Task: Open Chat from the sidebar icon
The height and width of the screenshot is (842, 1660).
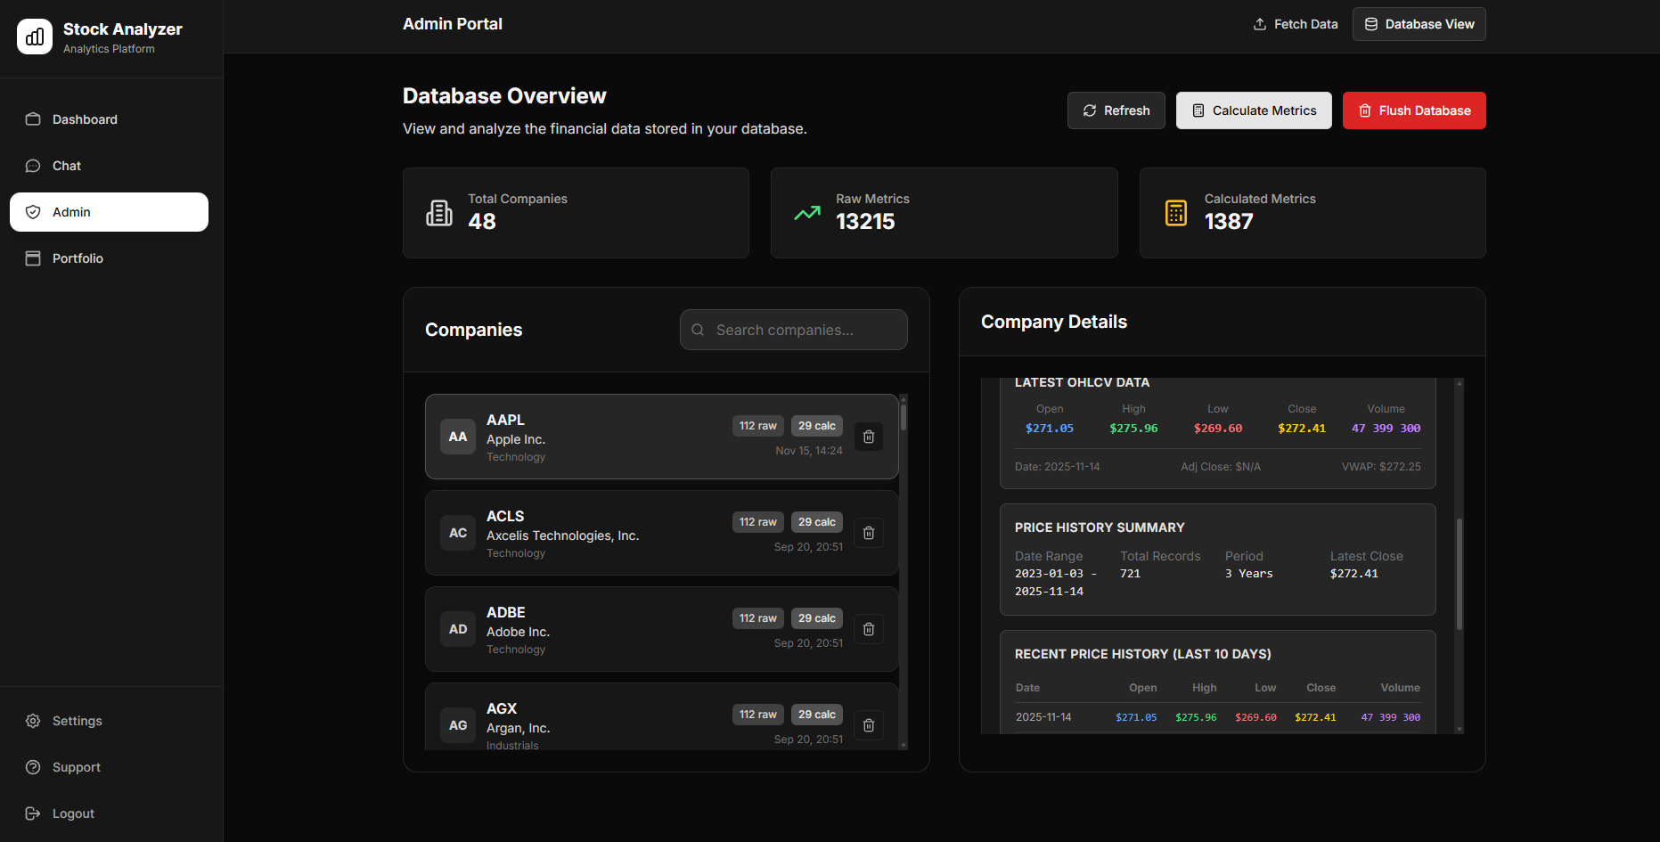Action: [x=32, y=166]
